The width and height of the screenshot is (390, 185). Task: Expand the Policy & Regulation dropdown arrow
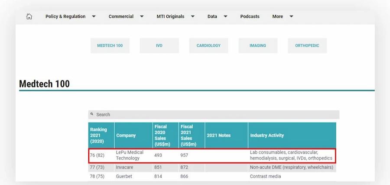(x=94, y=16)
